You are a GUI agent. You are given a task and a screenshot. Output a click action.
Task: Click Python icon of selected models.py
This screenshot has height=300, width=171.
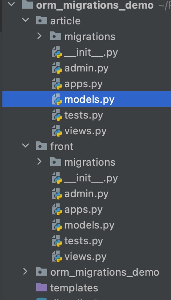click(57, 99)
